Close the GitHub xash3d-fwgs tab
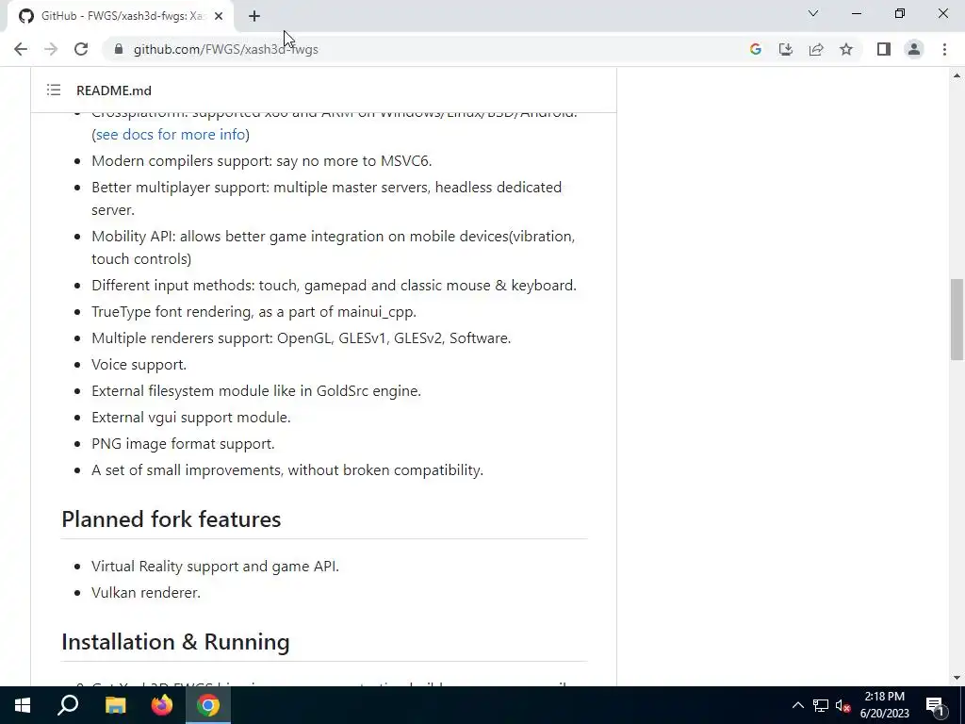The image size is (965, 724). [x=219, y=16]
